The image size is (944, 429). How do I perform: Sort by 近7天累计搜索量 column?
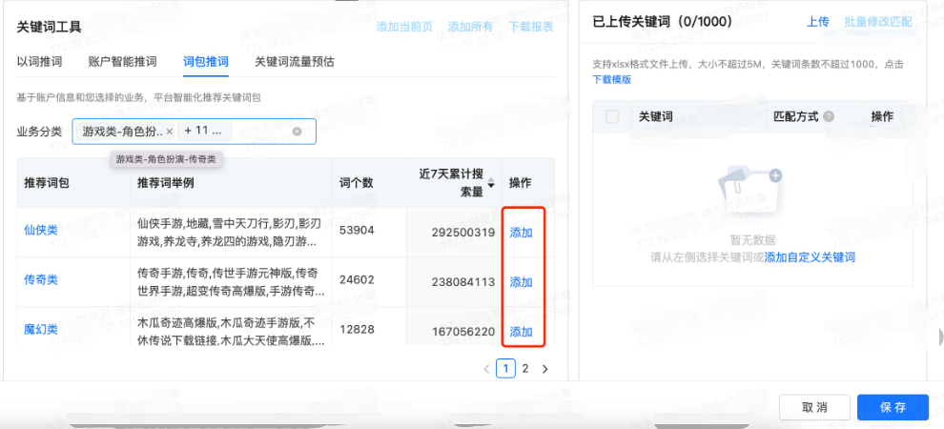(492, 183)
